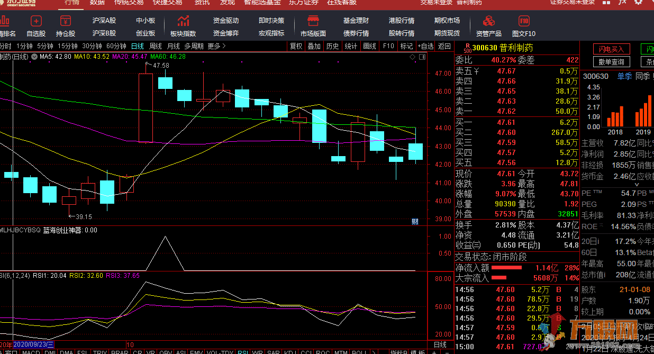Click the 47.58 high price label
The width and height of the screenshot is (654, 354).
point(161,66)
